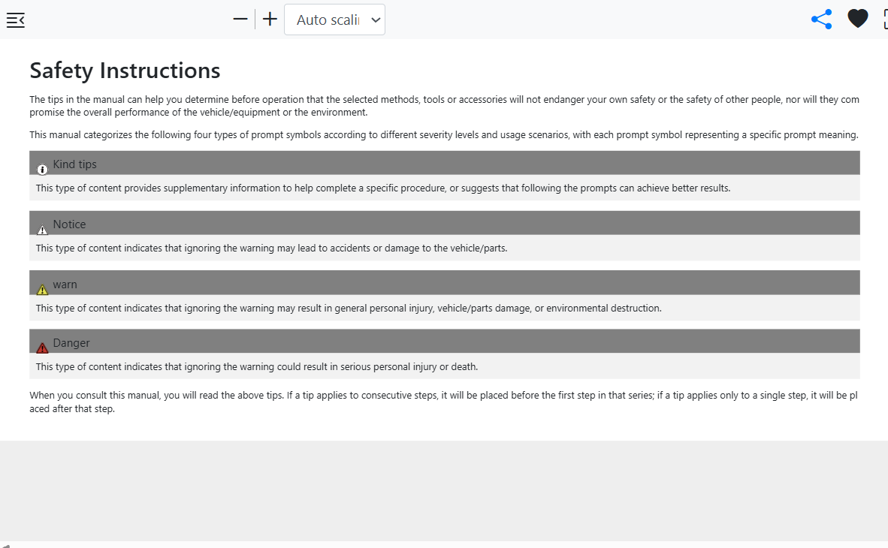Click the Kind tips info icon
This screenshot has width=888, height=548.
(42, 169)
